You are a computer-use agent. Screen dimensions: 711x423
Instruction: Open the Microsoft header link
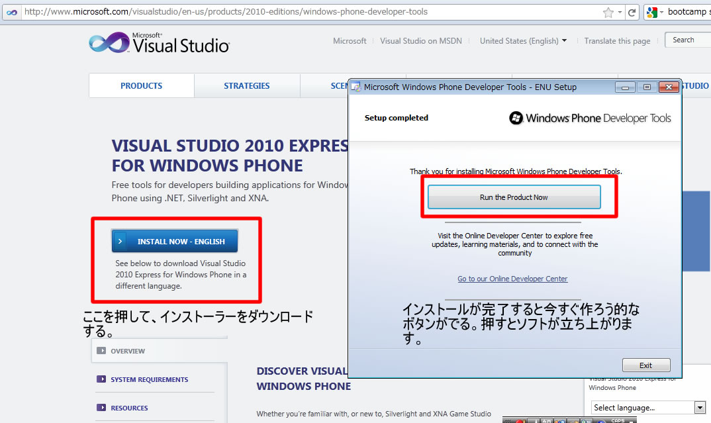[x=350, y=41]
